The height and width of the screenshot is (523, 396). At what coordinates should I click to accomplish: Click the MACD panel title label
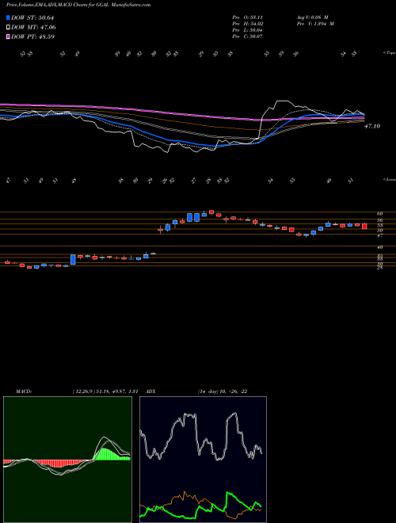point(24,391)
